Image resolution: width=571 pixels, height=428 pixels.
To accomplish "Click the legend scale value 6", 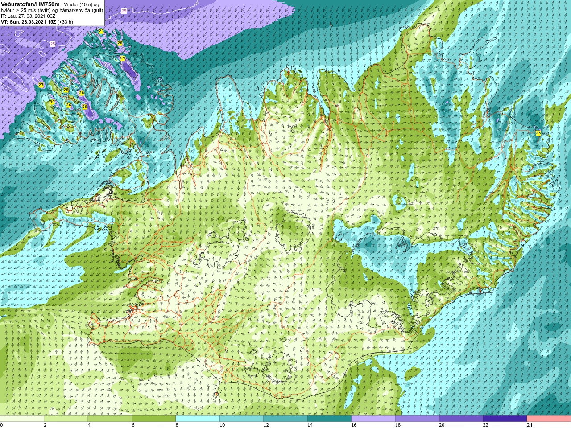I will click(133, 425).
